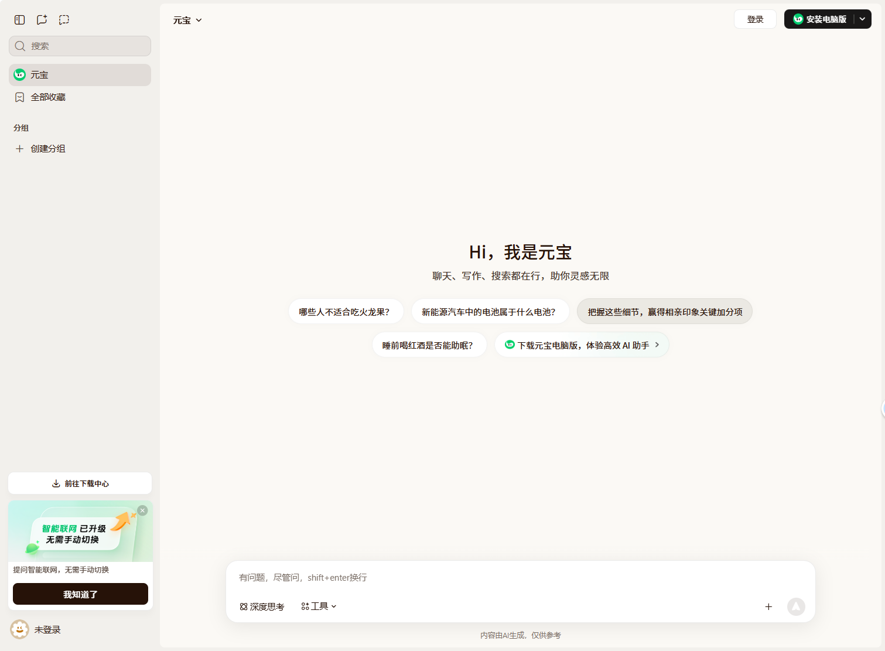This screenshot has height=651, width=885.
Task: Click the 深度思考 atom icon
Action: [x=244, y=606]
